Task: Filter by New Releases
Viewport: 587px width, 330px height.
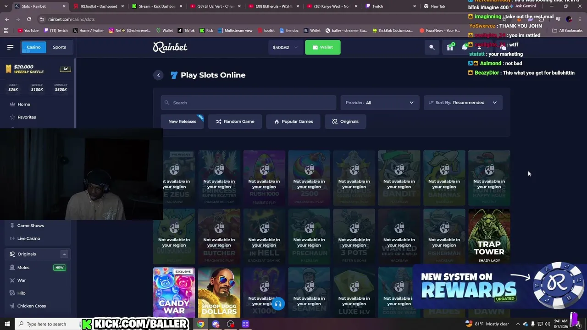Action: [x=182, y=121]
